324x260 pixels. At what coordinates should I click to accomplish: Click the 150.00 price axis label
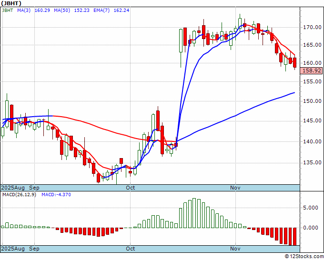[x=312, y=101]
